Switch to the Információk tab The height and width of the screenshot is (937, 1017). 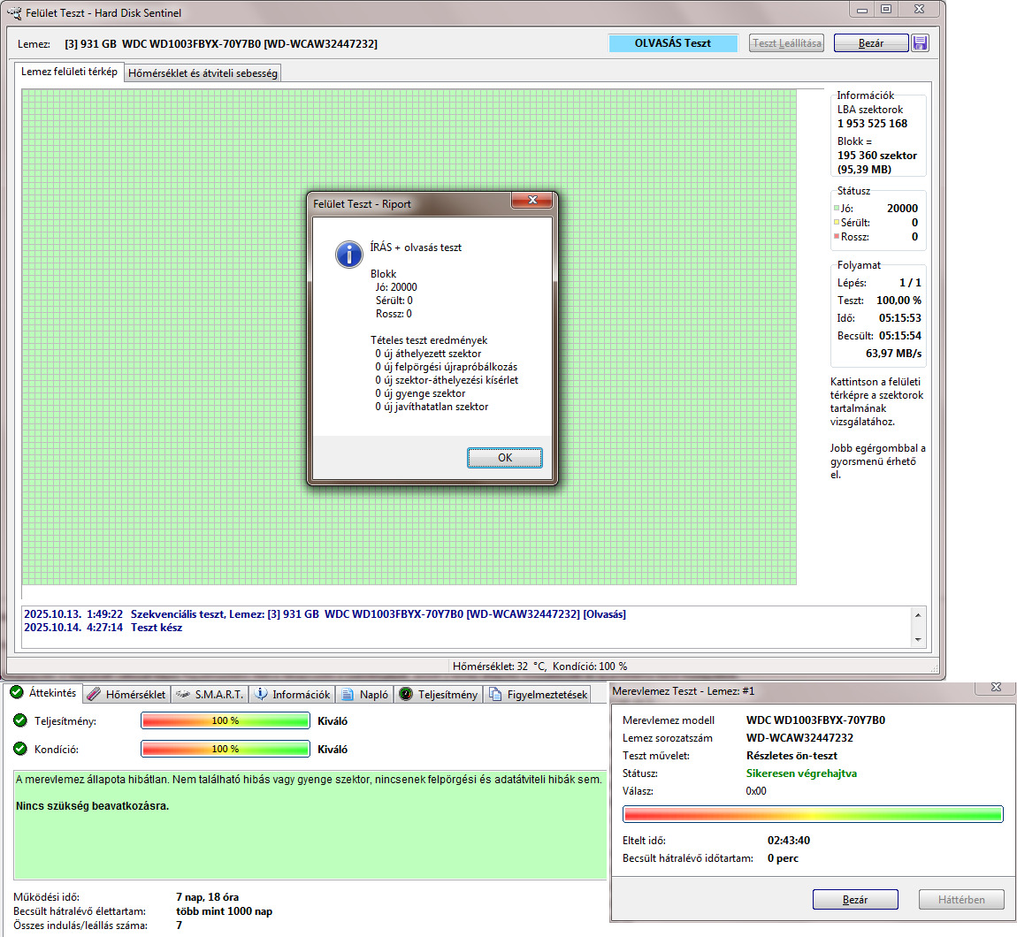[293, 695]
